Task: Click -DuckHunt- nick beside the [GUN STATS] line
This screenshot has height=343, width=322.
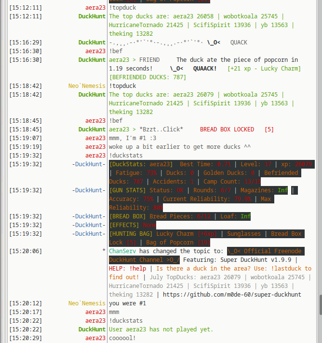Action: (x=89, y=190)
